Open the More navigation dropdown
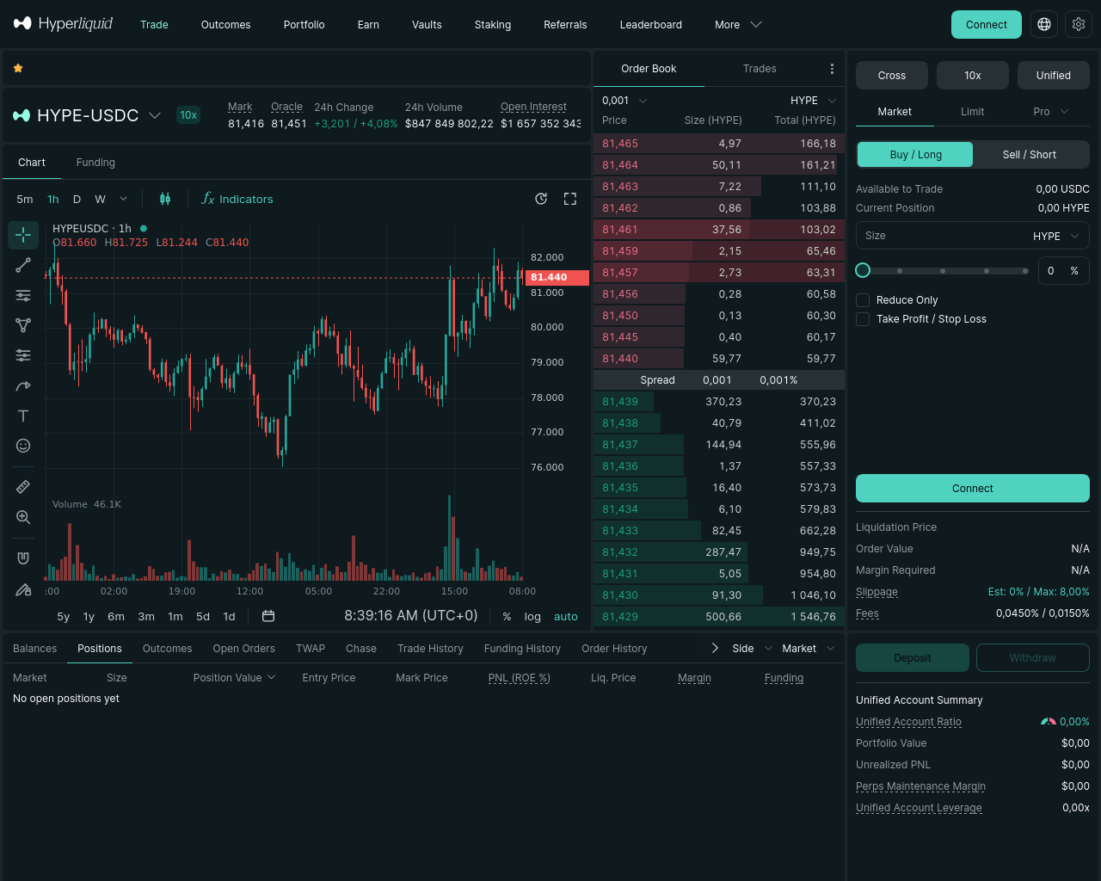Screen dimensions: 1101x881 (738, 25)
